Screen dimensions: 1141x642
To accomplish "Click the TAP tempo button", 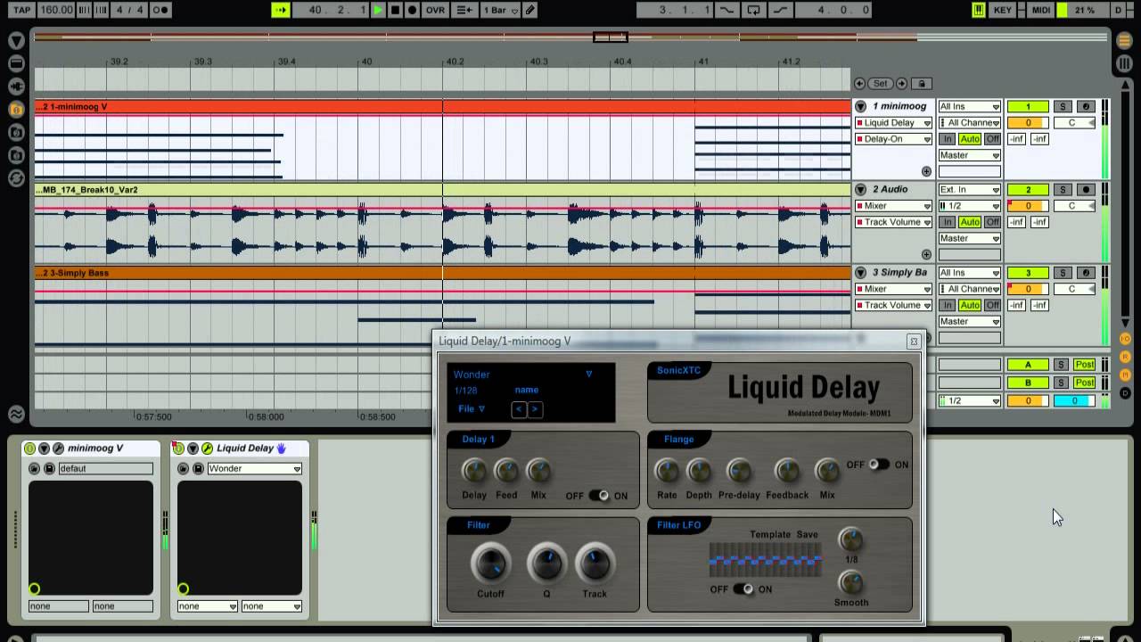I will (x=21, y=10).
